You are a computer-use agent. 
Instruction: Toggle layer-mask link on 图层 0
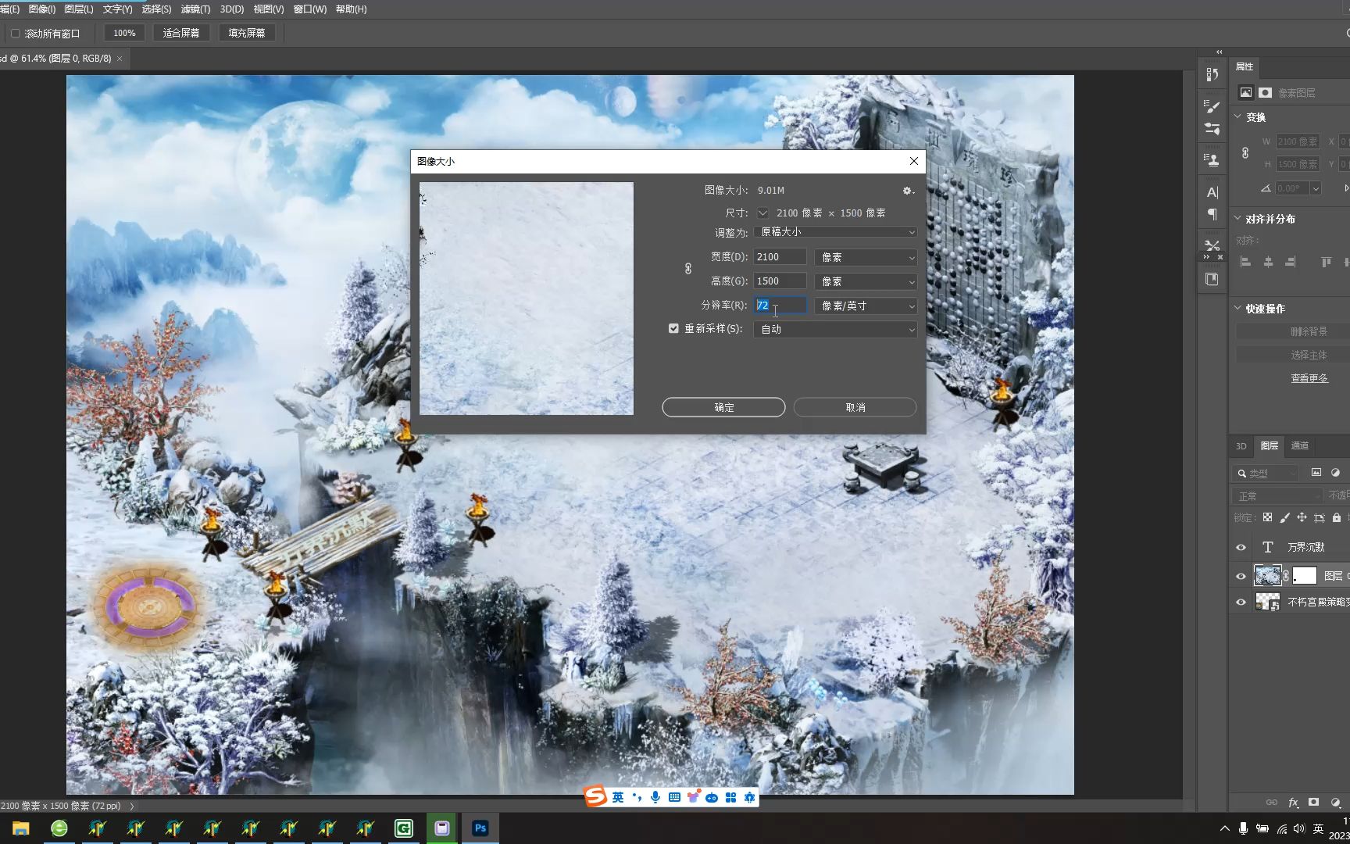tap(1286, 576)
